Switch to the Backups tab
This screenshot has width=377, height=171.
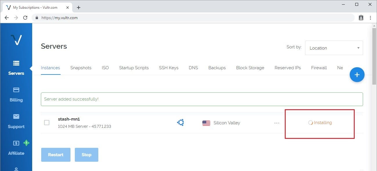click(x=217, y=68)
